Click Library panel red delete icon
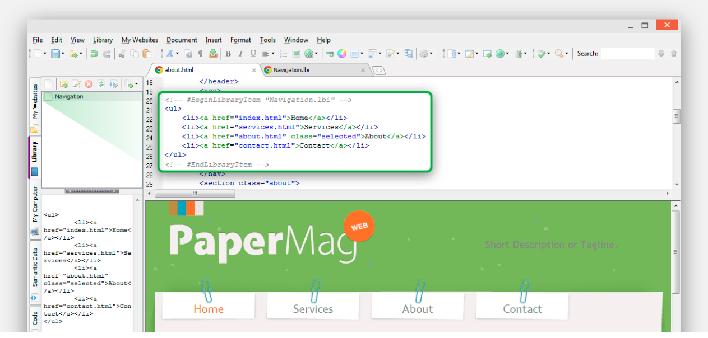The height and width of the screenshot is (338, 708). [89, 84]
